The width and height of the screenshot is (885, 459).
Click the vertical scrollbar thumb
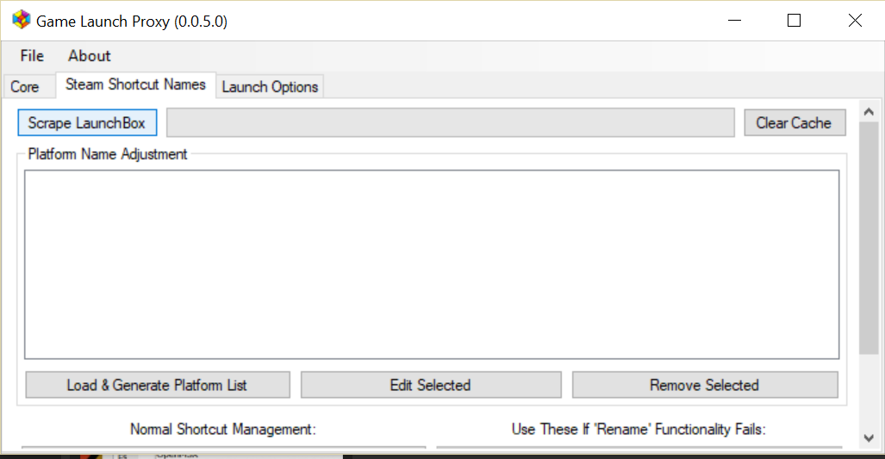point(869,238)
